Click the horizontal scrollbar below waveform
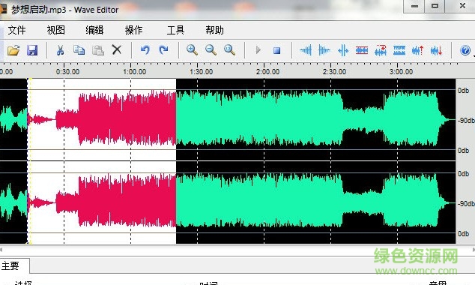 point(237,250)
